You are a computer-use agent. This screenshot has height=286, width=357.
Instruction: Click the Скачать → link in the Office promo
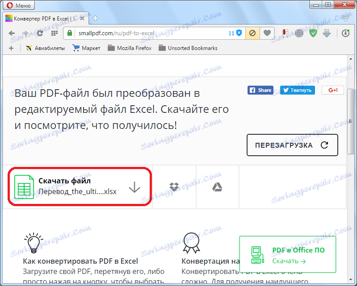pyautogui.click(x=289, y=261)
